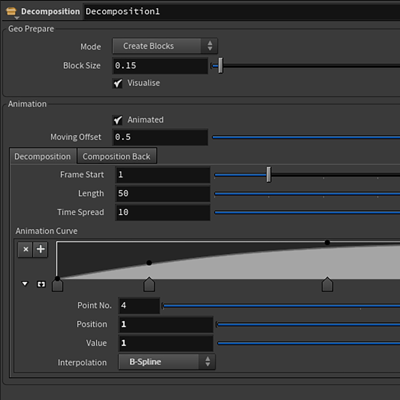400x400 pixels.
Task: Click the Value slider track
Action: point(308,343)
